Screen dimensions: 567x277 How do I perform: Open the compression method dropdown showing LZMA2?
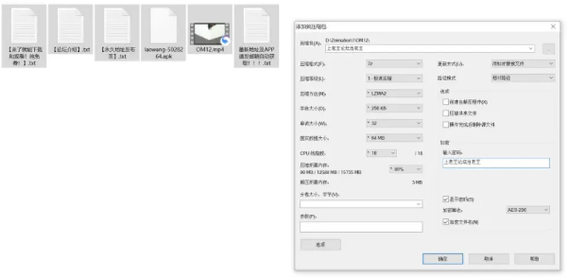tap(394, 93)
